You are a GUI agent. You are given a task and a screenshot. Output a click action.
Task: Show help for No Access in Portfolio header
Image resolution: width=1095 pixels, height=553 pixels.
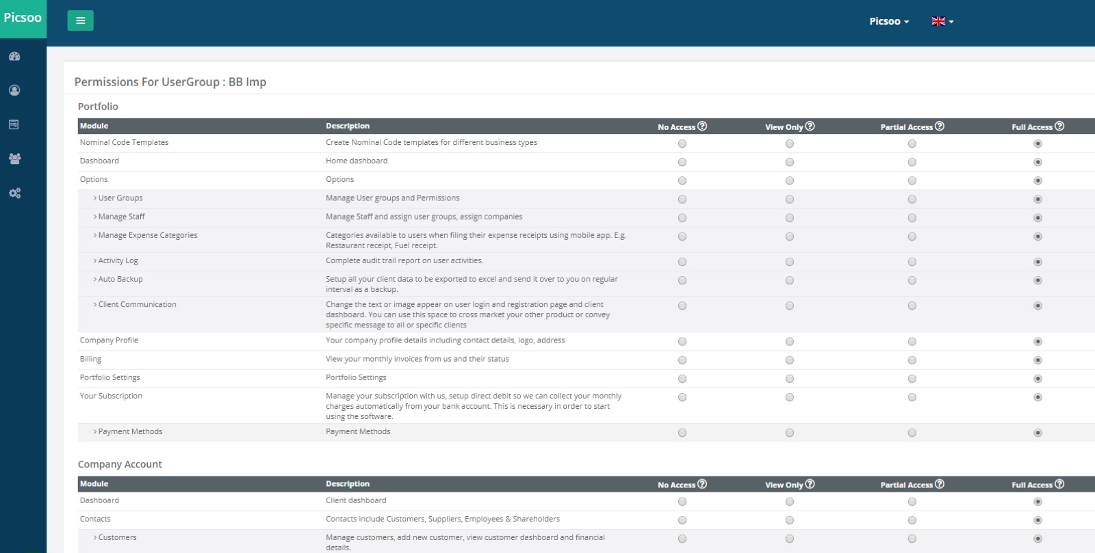pyautogui.click(x=702, y=126)
